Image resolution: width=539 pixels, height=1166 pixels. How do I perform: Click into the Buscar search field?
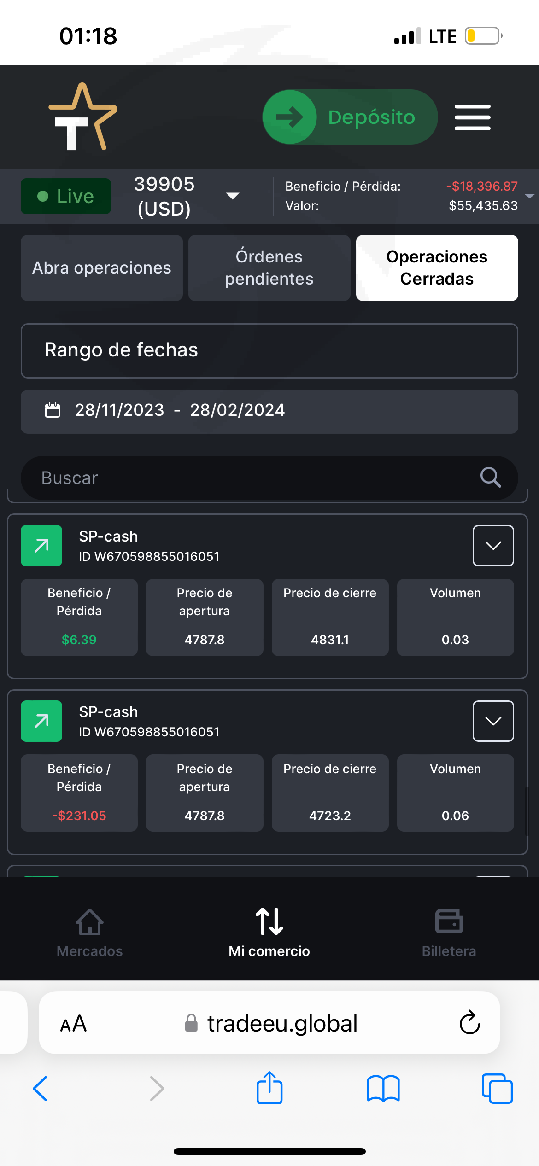(249, 478)
